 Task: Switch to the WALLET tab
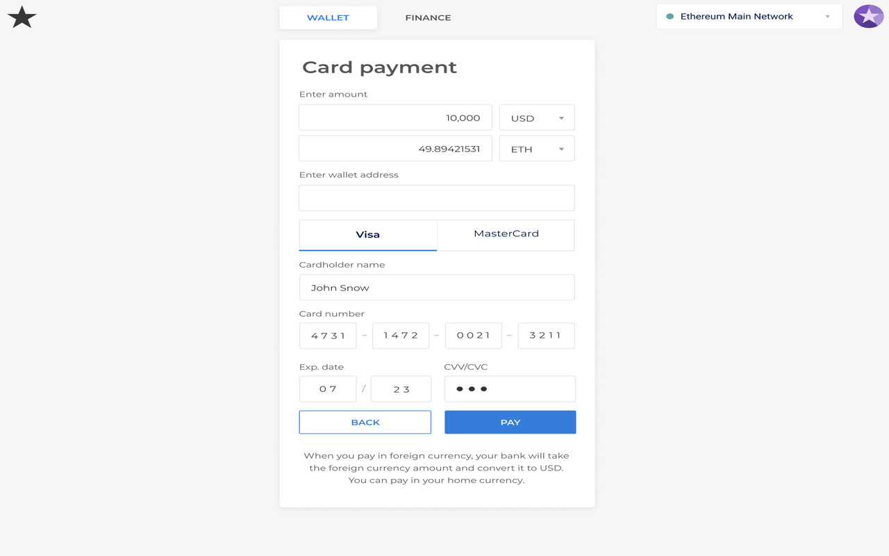pos(328,17)
